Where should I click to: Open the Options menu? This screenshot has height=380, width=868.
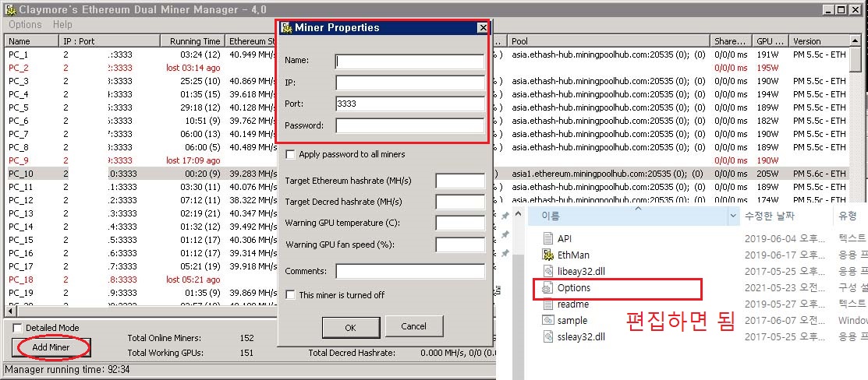pyautogui.click(x=25, y=24)
